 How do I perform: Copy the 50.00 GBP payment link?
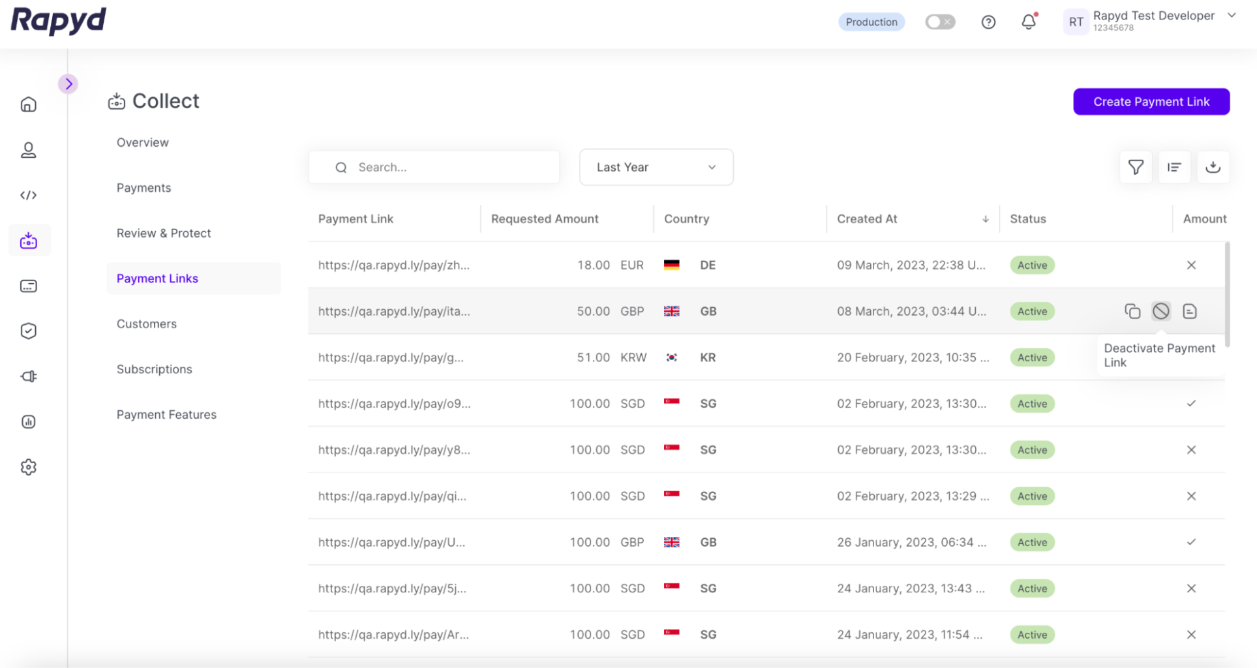click(1132, 311)
